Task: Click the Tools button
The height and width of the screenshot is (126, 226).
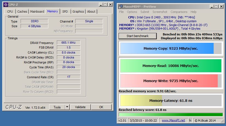Action: 57,107
